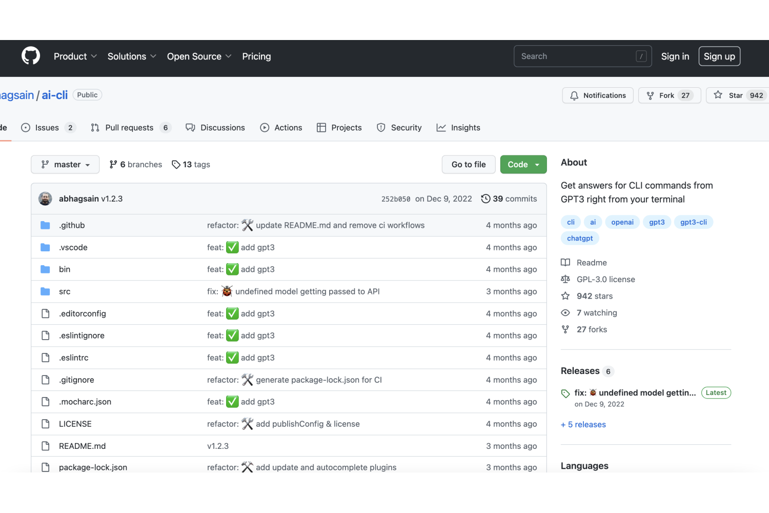Open the .eslintignore file
Image resolution: width=769 pixels, height=513 pixels.
tap(82, 336)
